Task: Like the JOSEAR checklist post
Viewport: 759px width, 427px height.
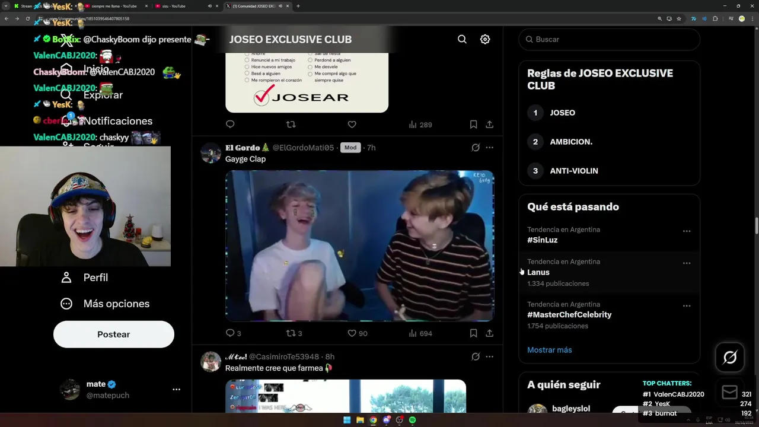Action: [x=352, y=125]
